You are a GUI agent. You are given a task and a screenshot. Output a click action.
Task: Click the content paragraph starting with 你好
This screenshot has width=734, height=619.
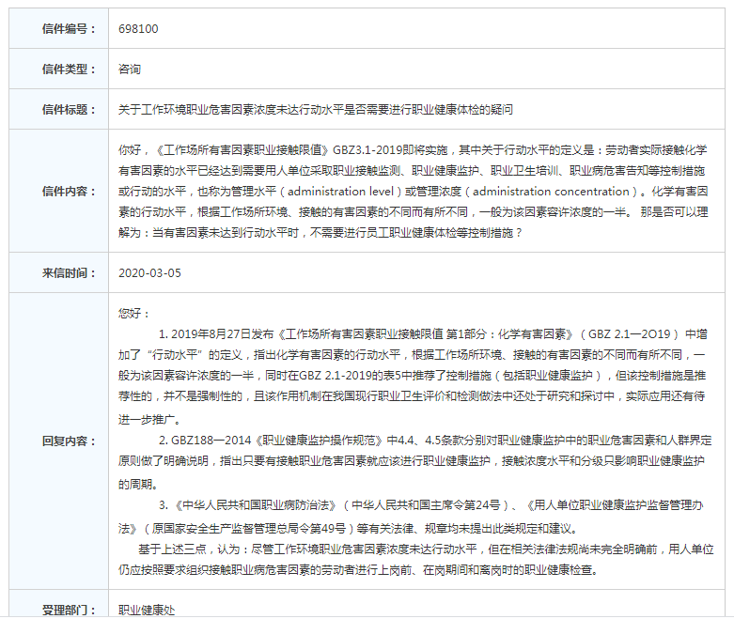pyautogui.click(x=414, y=191)
